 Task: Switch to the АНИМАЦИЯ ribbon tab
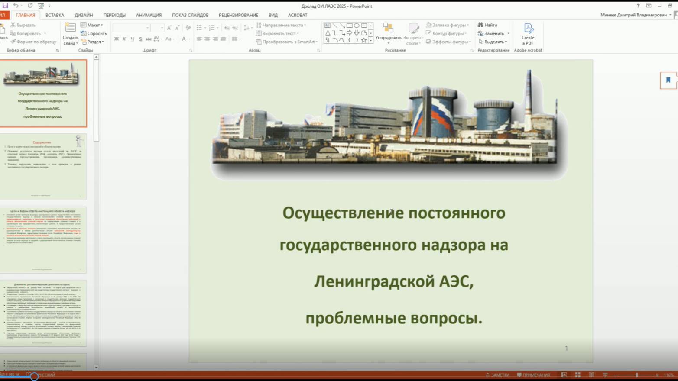click(x=149, y=15)
